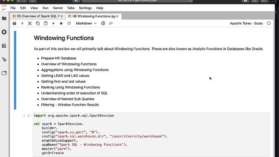
Task: Open the View menu
Action: tap(34, 8)
